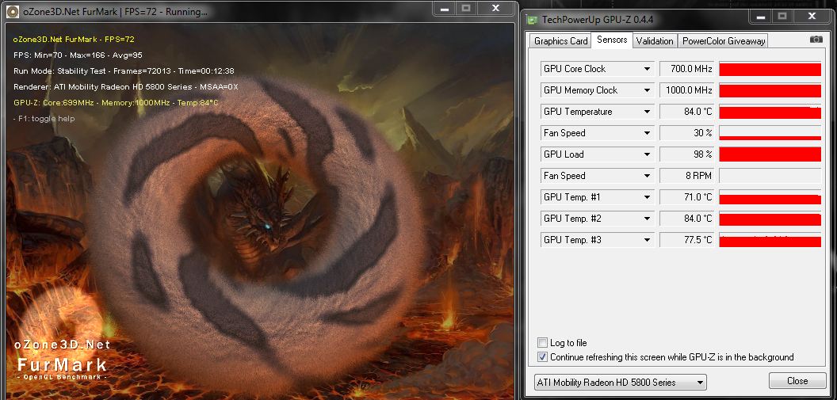
Task: Click the 98 % GPU load value
Action: pyautogui.click(x=686, y=154)
